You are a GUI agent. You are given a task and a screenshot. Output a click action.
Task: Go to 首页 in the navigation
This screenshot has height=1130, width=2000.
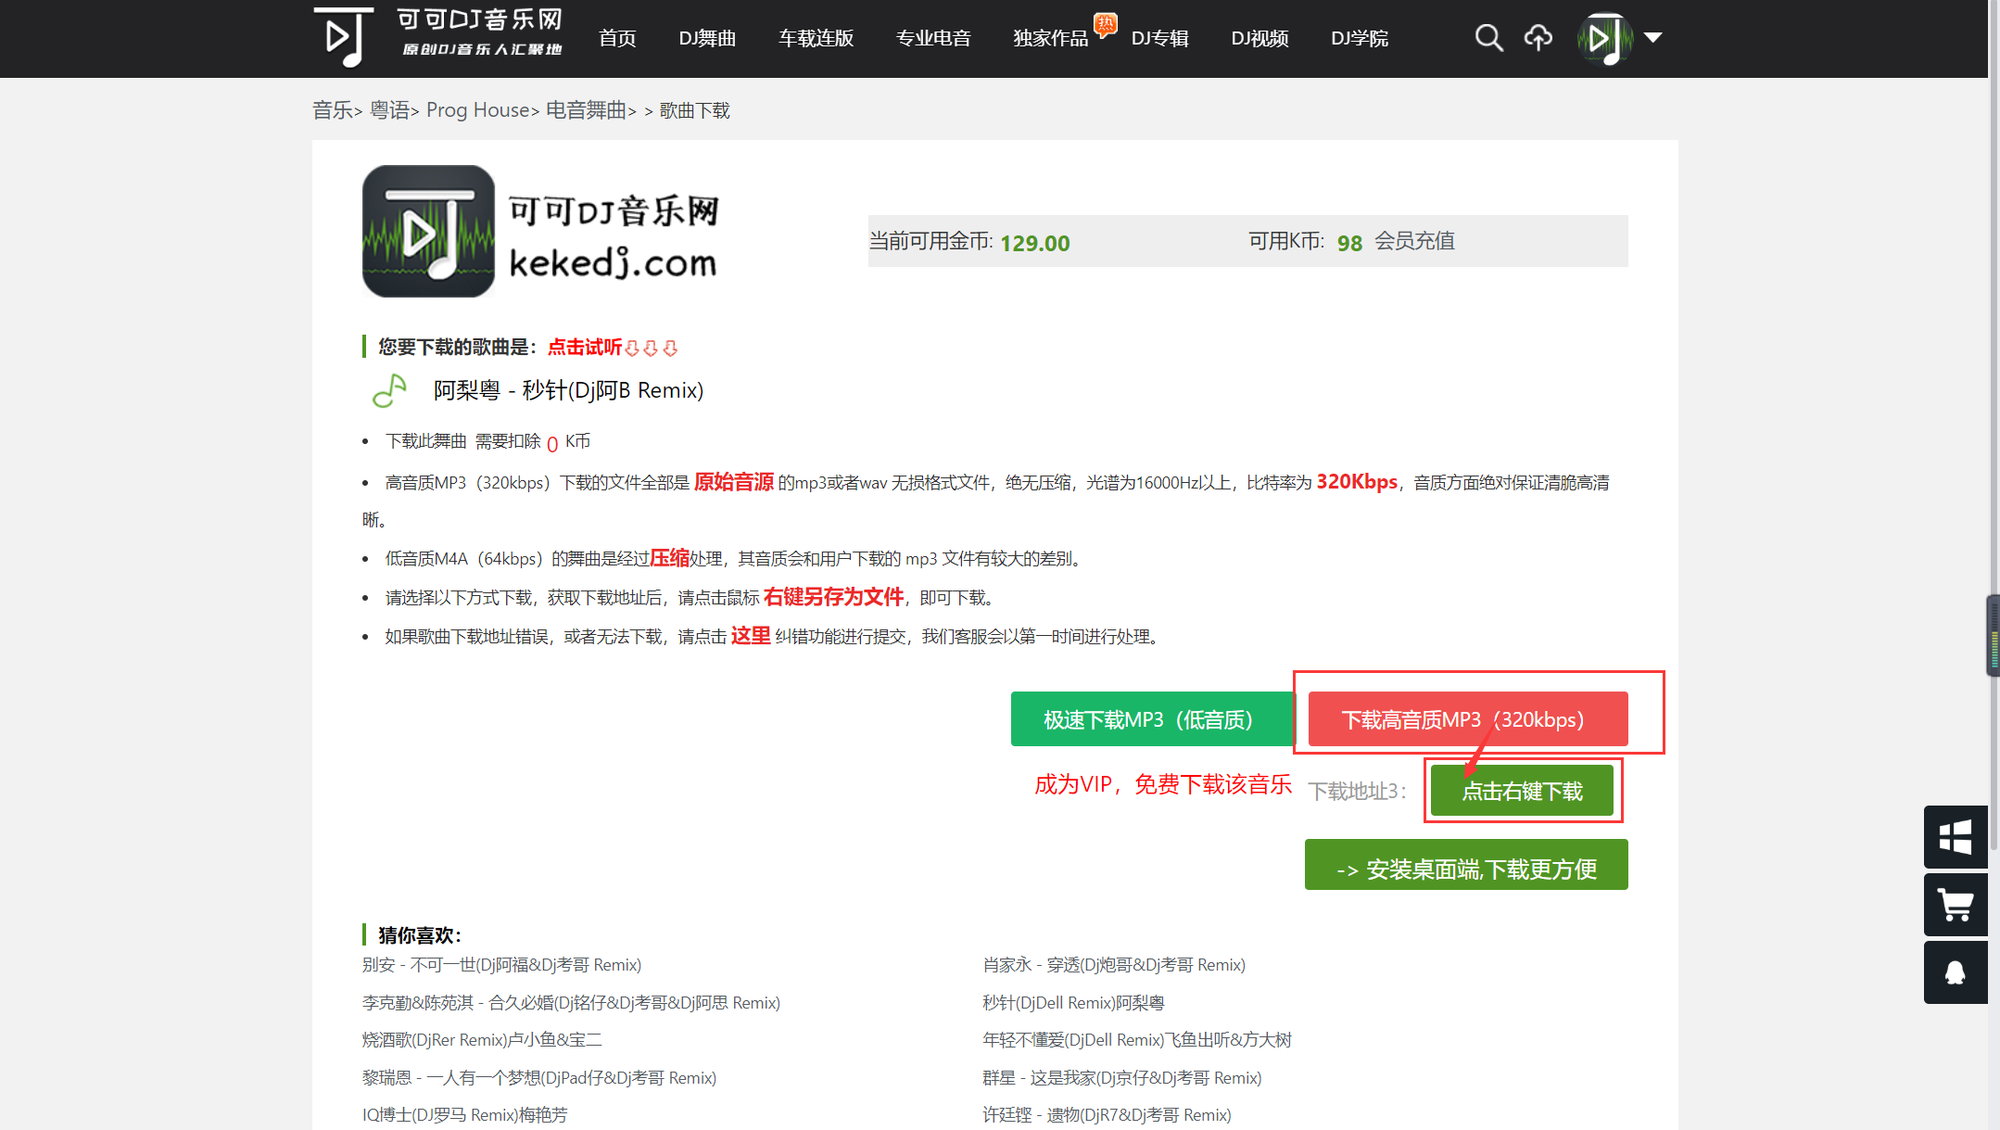click(617, 38)
